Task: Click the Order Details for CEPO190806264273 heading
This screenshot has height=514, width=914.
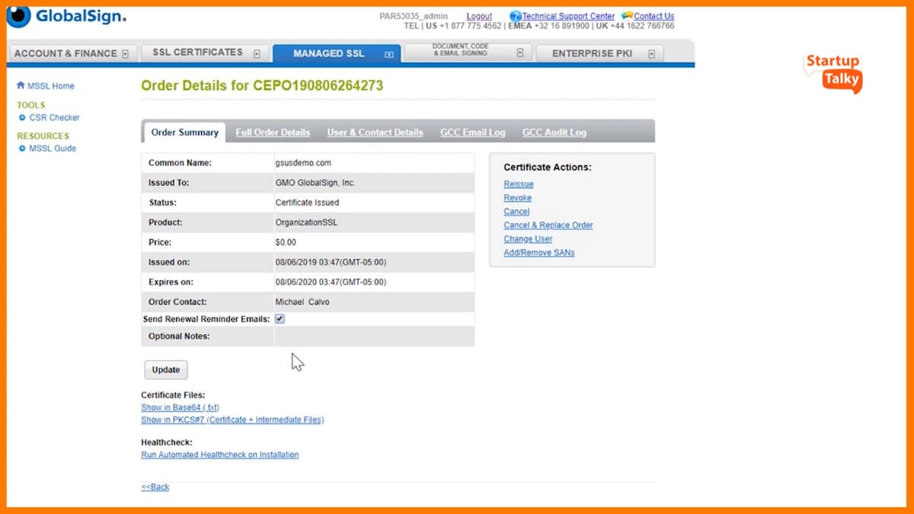Action: click(262, 85)
